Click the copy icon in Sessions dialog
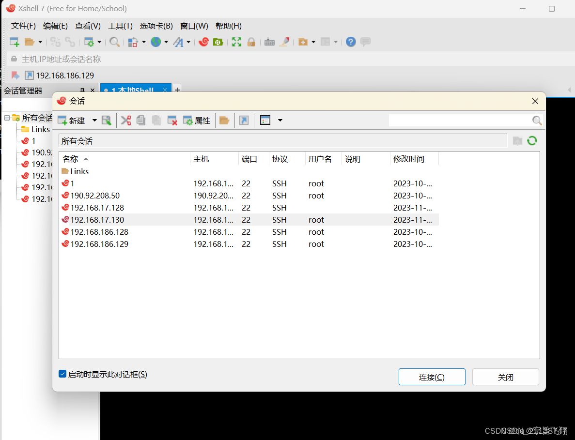The width and height of the screenshot is (575, 440). [x=141, y=120]
